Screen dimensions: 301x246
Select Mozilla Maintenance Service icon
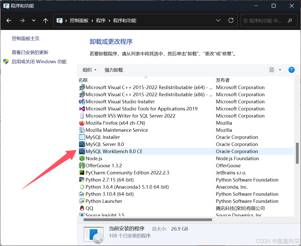click(82, 130)
